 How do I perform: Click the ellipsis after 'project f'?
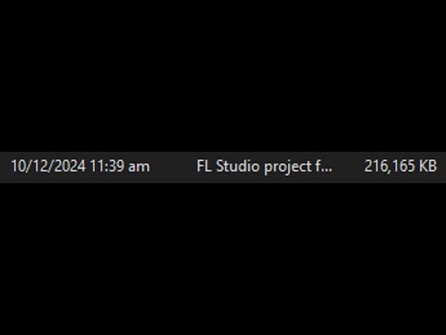(327, 171)
